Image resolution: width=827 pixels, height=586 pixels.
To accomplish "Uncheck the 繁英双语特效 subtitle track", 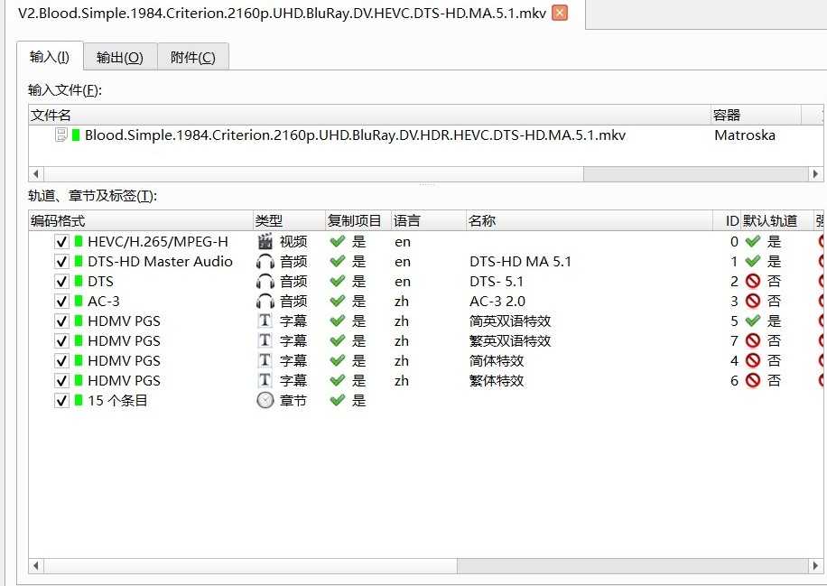I will [x=61, y=340].
